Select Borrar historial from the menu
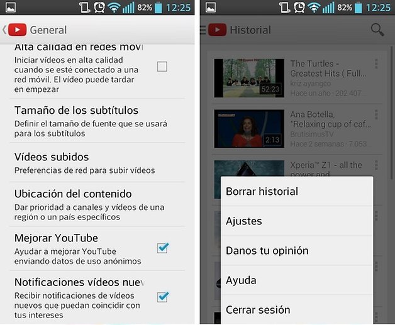 (297, 191)
